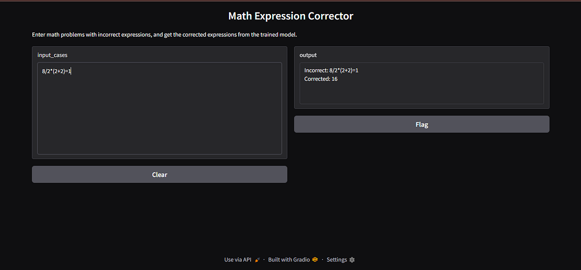581x270 pixels.
Task: Click the API rocket icon
Action: click(257, 260)
